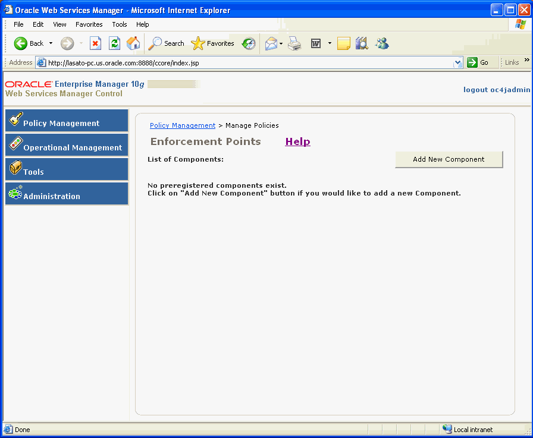Image resolution: width=533 pixels, height=438 pixels.
Task: Open the File menu
Action: (18, 24)
